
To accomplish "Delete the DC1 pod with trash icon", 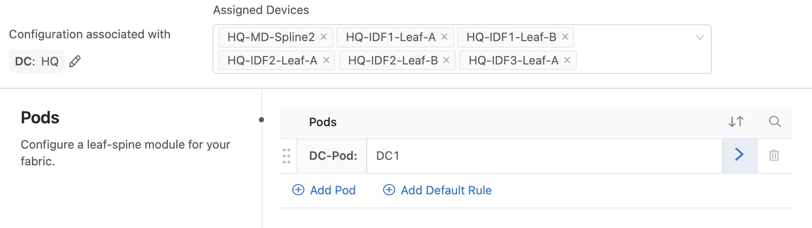I will 774,155.
